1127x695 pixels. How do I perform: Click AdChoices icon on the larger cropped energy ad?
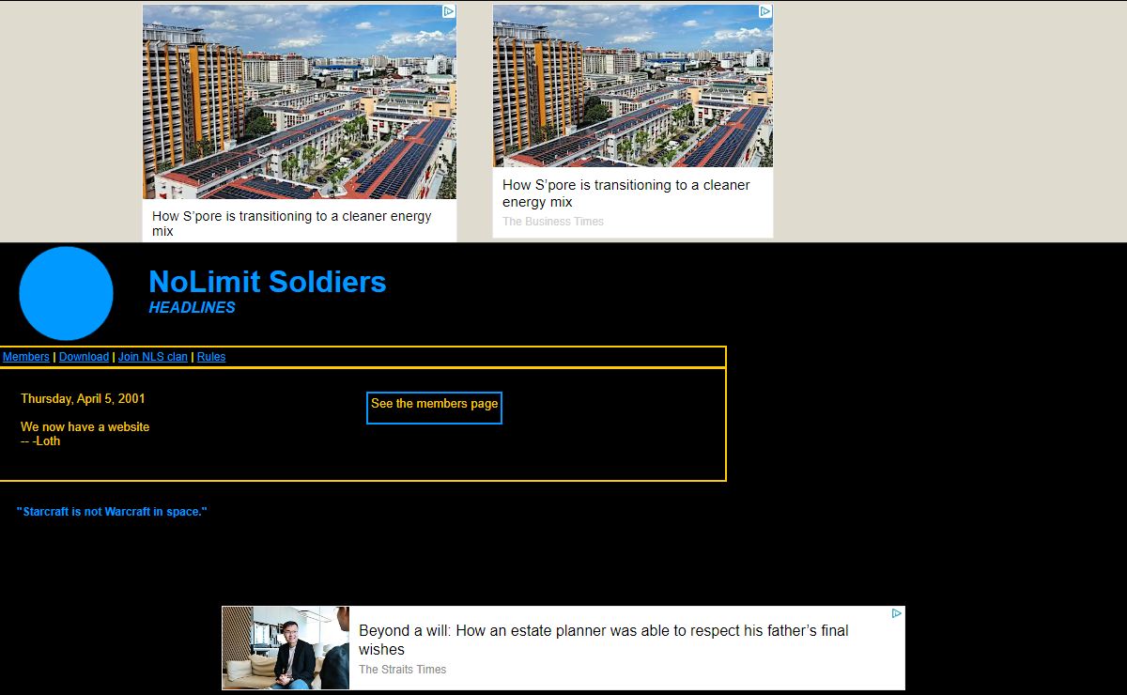[449, 11]
